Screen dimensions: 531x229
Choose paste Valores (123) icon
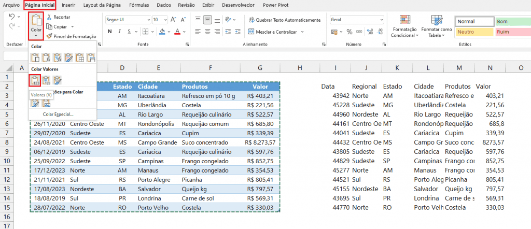pos(35,80)
